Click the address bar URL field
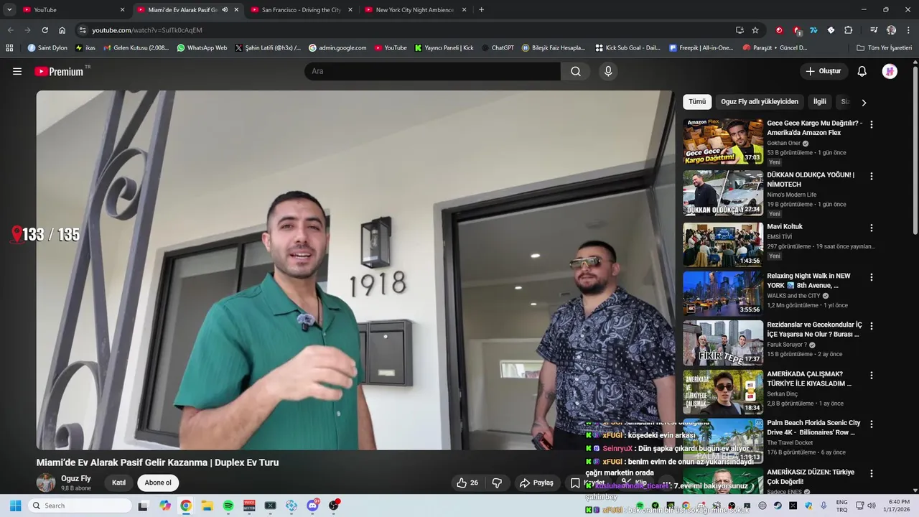 (x=402, y=30)
